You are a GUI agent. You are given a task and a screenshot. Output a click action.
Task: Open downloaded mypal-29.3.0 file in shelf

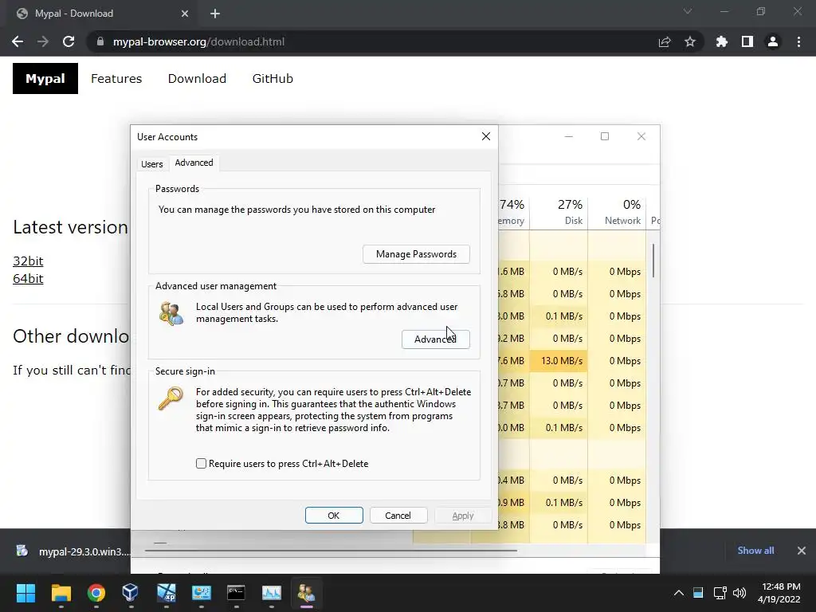point(73,551)
